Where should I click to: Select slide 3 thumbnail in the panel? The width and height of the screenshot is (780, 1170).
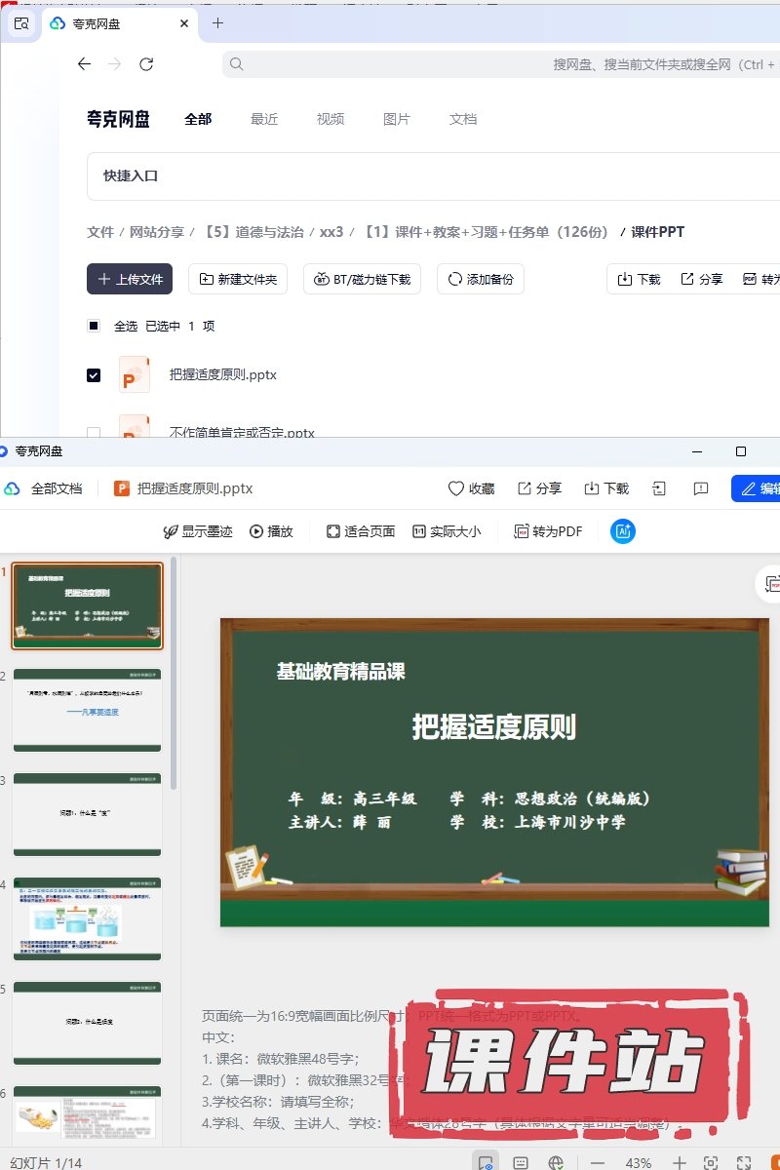click(87, 814)
